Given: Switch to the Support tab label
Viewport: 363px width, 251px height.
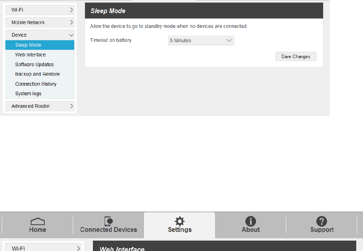Looking at the screenshot, I should tap(322, 229).
